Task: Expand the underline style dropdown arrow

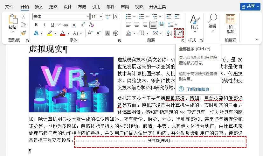Action: tap(59, 25)
